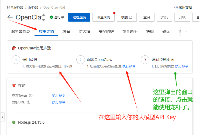Click the 查看Token label

point(19,96)
